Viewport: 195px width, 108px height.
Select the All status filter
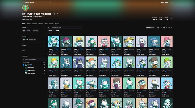point(24,30)
